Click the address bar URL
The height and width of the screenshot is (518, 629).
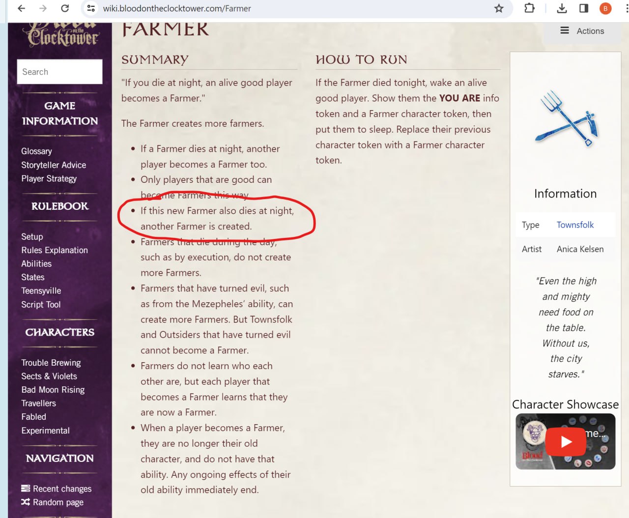(x=177, y=8)
